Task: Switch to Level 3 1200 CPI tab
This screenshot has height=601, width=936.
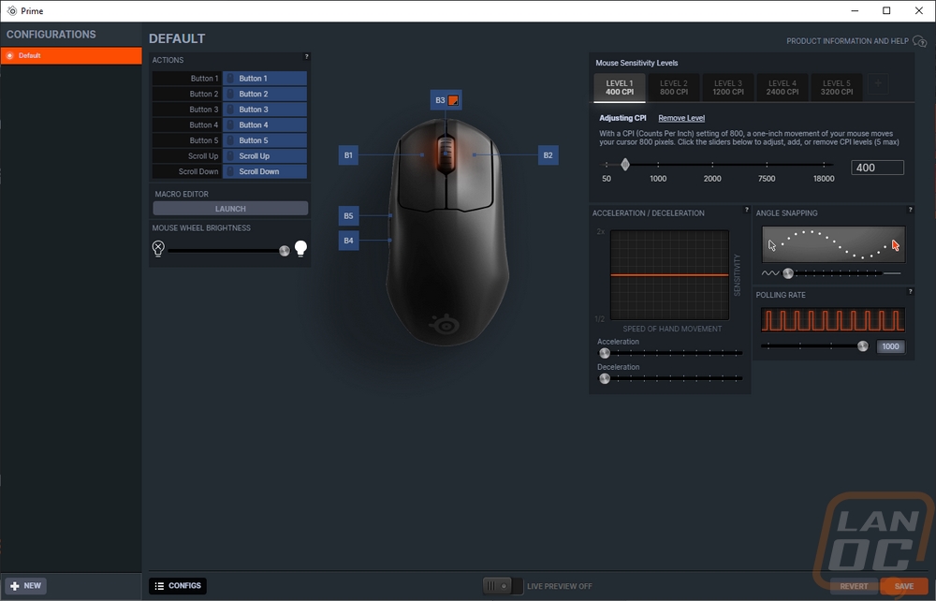Action: 728,88
